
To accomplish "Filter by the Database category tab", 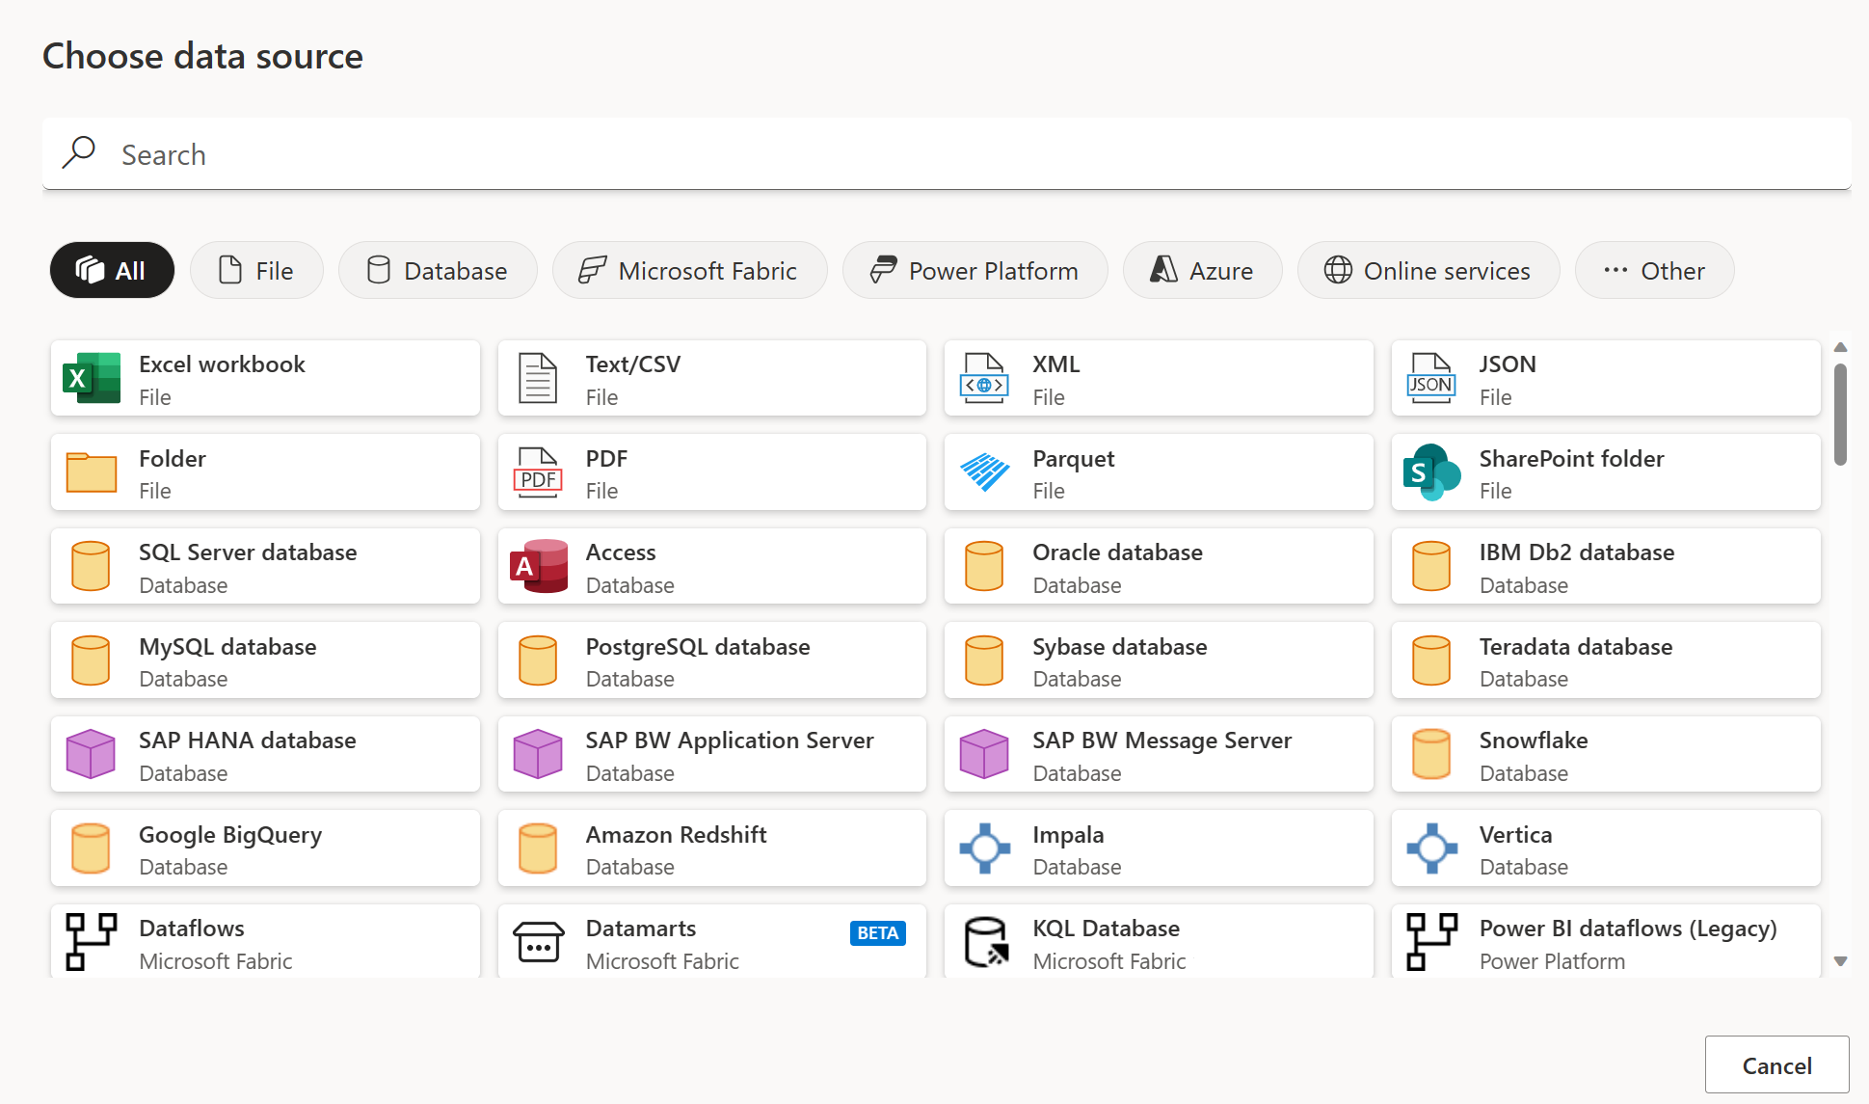I will [x=438, y=271].
